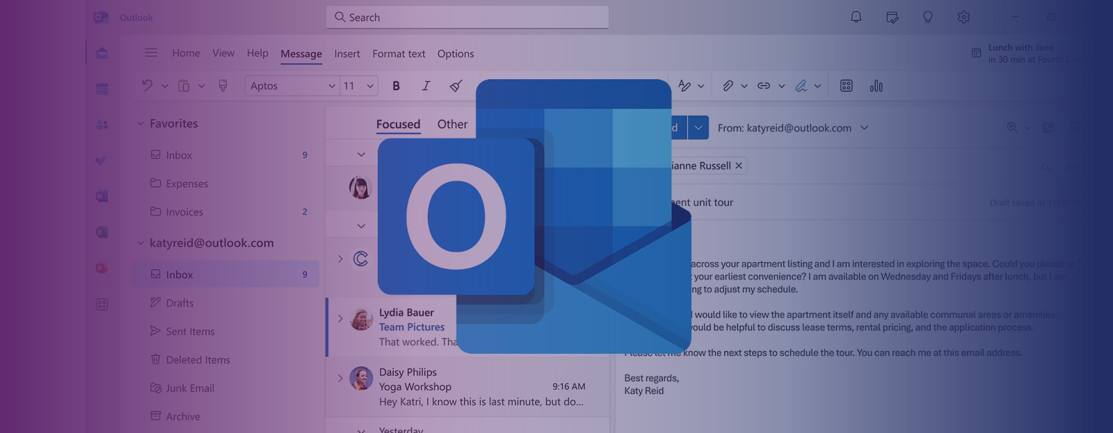Open the Format text ribbon tab
This screenshot has height=433, width=1113.
click(x=399, y=54)
